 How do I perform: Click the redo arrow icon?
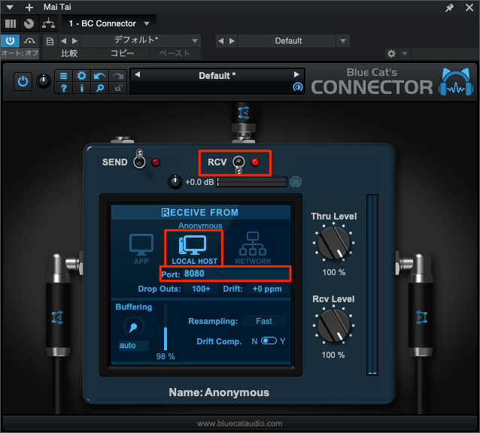click(118, 75)
